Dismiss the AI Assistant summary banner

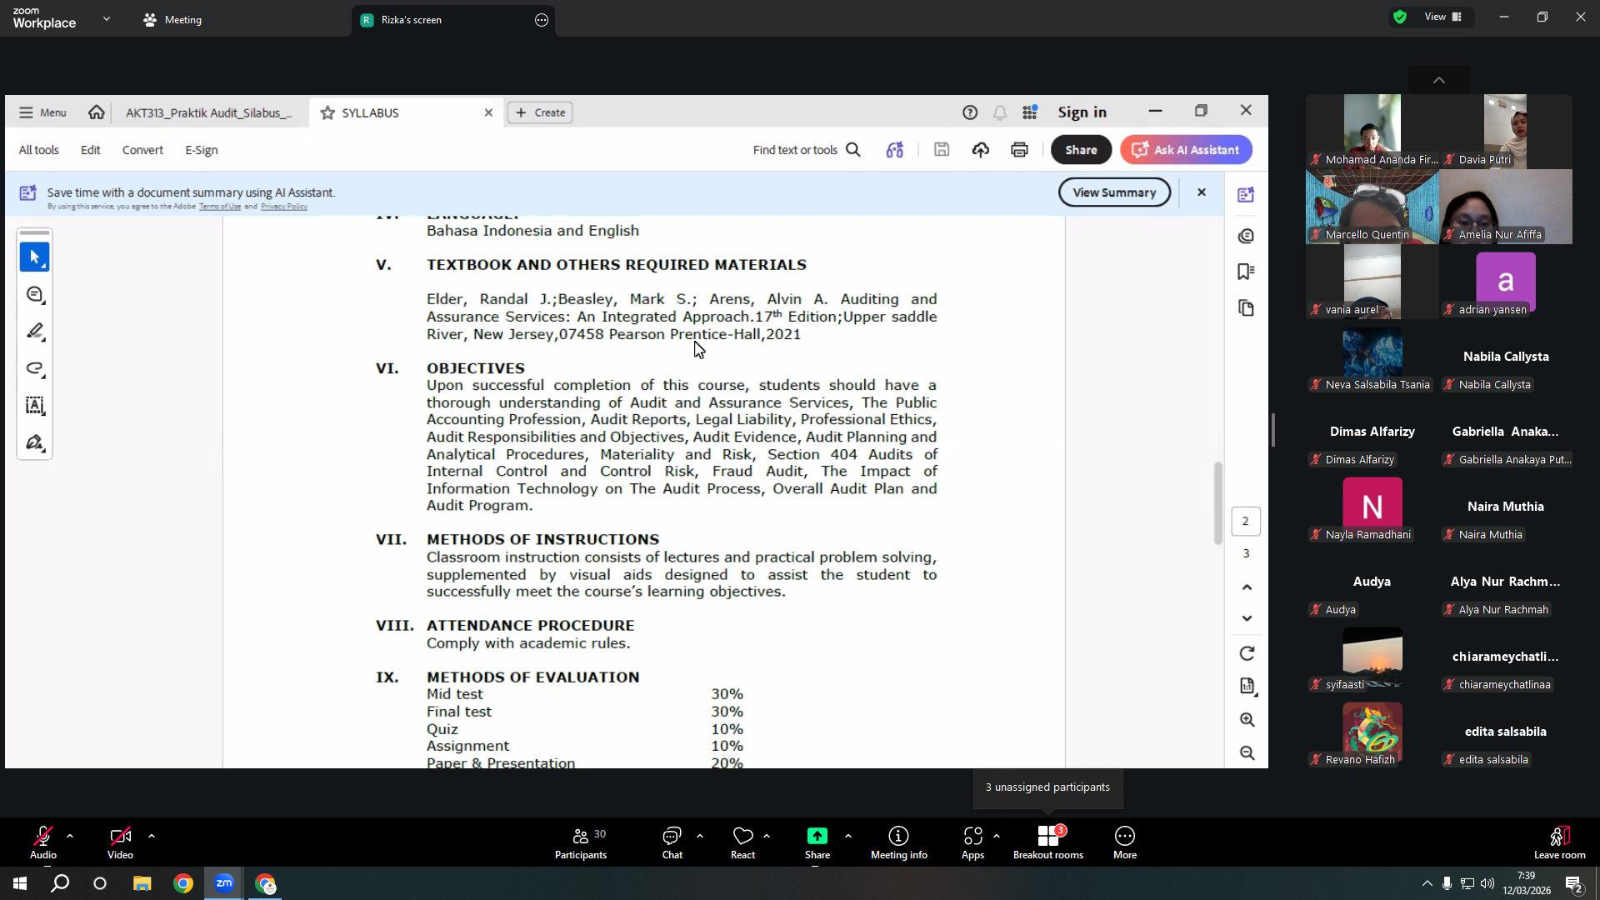click(1202, 192)
